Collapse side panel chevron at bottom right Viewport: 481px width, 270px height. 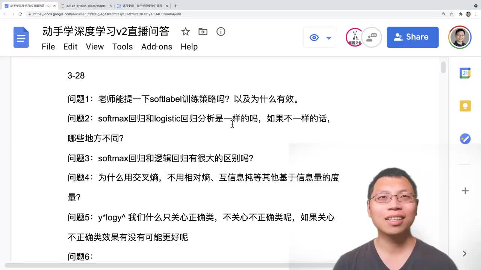(464, 253)
